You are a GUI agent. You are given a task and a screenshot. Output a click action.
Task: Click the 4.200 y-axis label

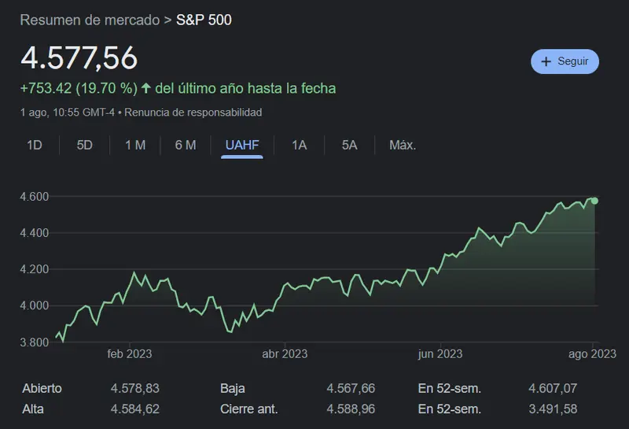pos(35,269)
